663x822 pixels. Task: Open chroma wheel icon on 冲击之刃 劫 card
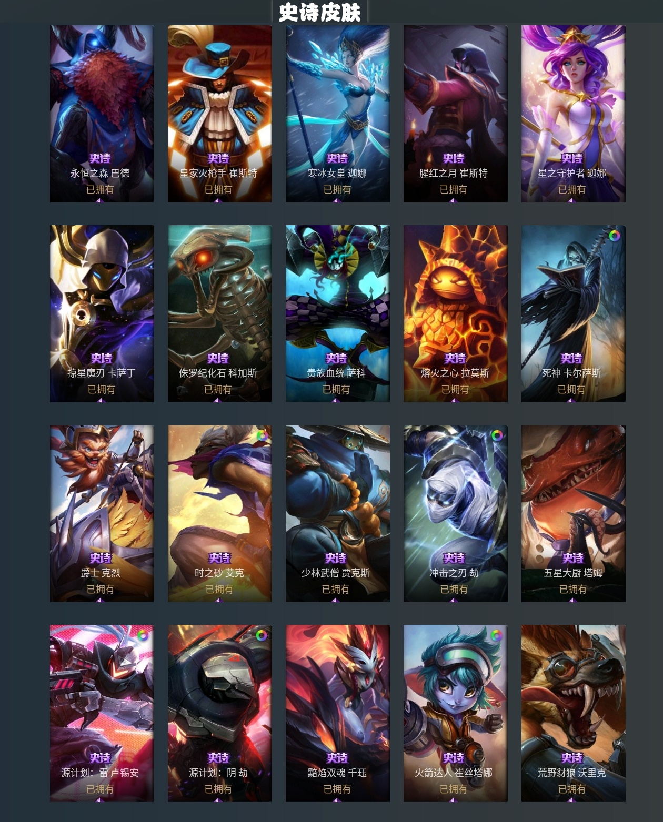tap(496, 435)
